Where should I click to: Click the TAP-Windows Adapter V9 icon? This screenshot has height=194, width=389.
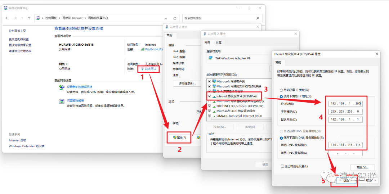(x=211, y=58)
